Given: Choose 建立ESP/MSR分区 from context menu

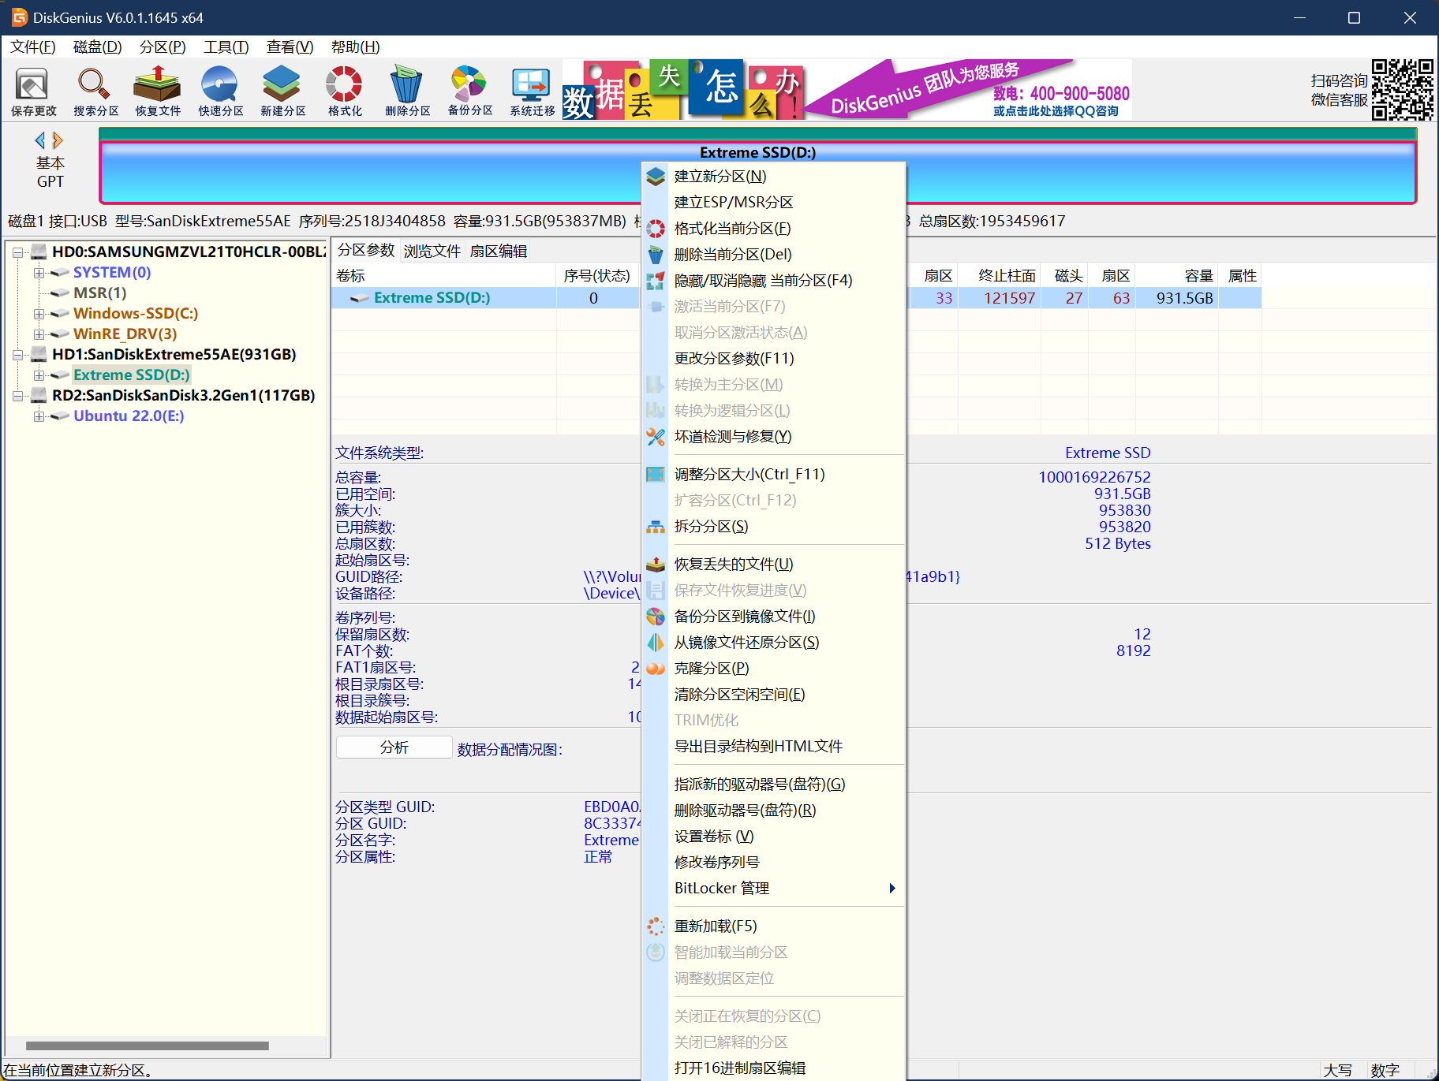Looking at the screenshot, I should click(774, 202).
